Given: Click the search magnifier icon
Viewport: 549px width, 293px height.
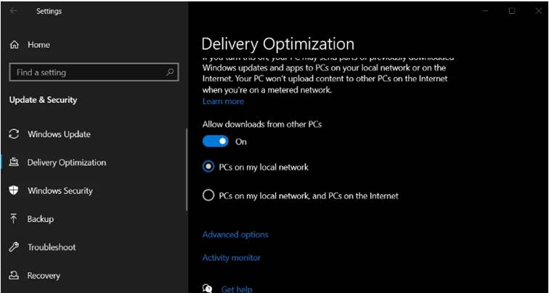Looking at the screenshot, I should pos(170,73).
